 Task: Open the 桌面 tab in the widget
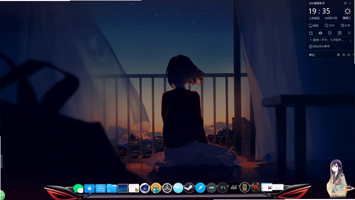tap(314, 25)
